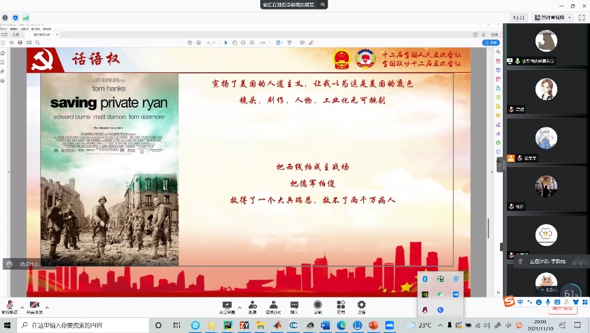Open the Share Screen option
This screenshot has height=333, width=590.
(227, 306)
